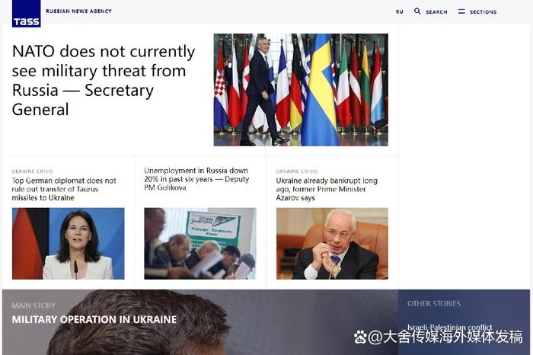
Task: Click the Russian News Agency tagline
Action: (x=79, y=11)
